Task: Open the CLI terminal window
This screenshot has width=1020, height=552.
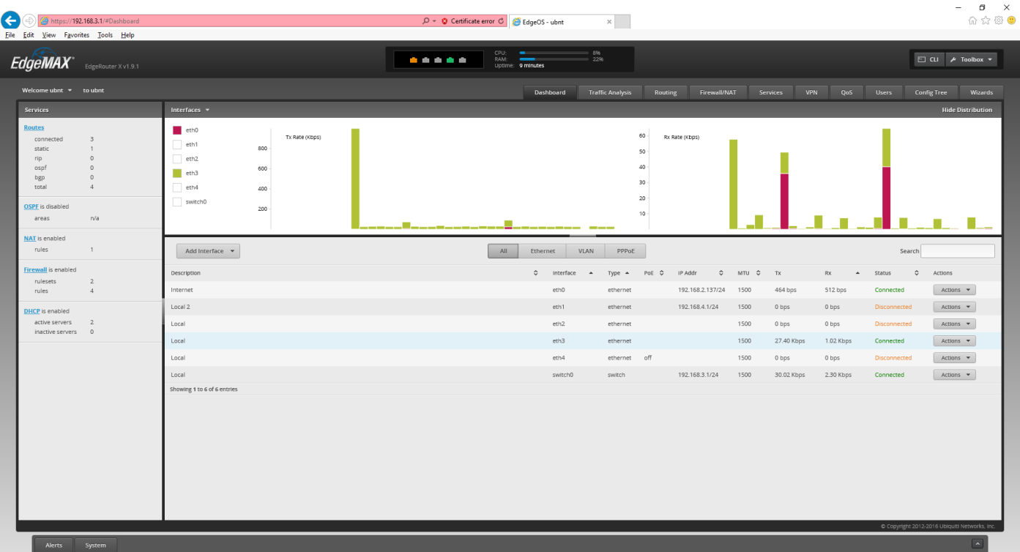Action: (x=928, y=59)
